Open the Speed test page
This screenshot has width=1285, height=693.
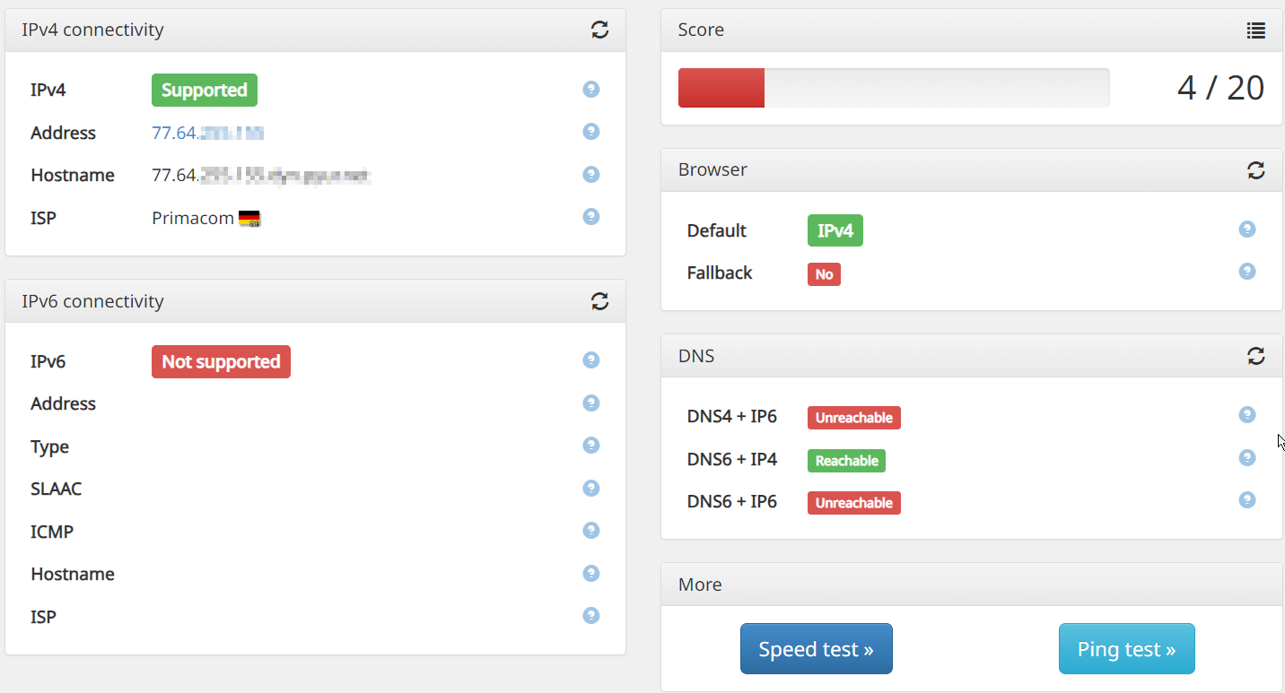[817, 648]
